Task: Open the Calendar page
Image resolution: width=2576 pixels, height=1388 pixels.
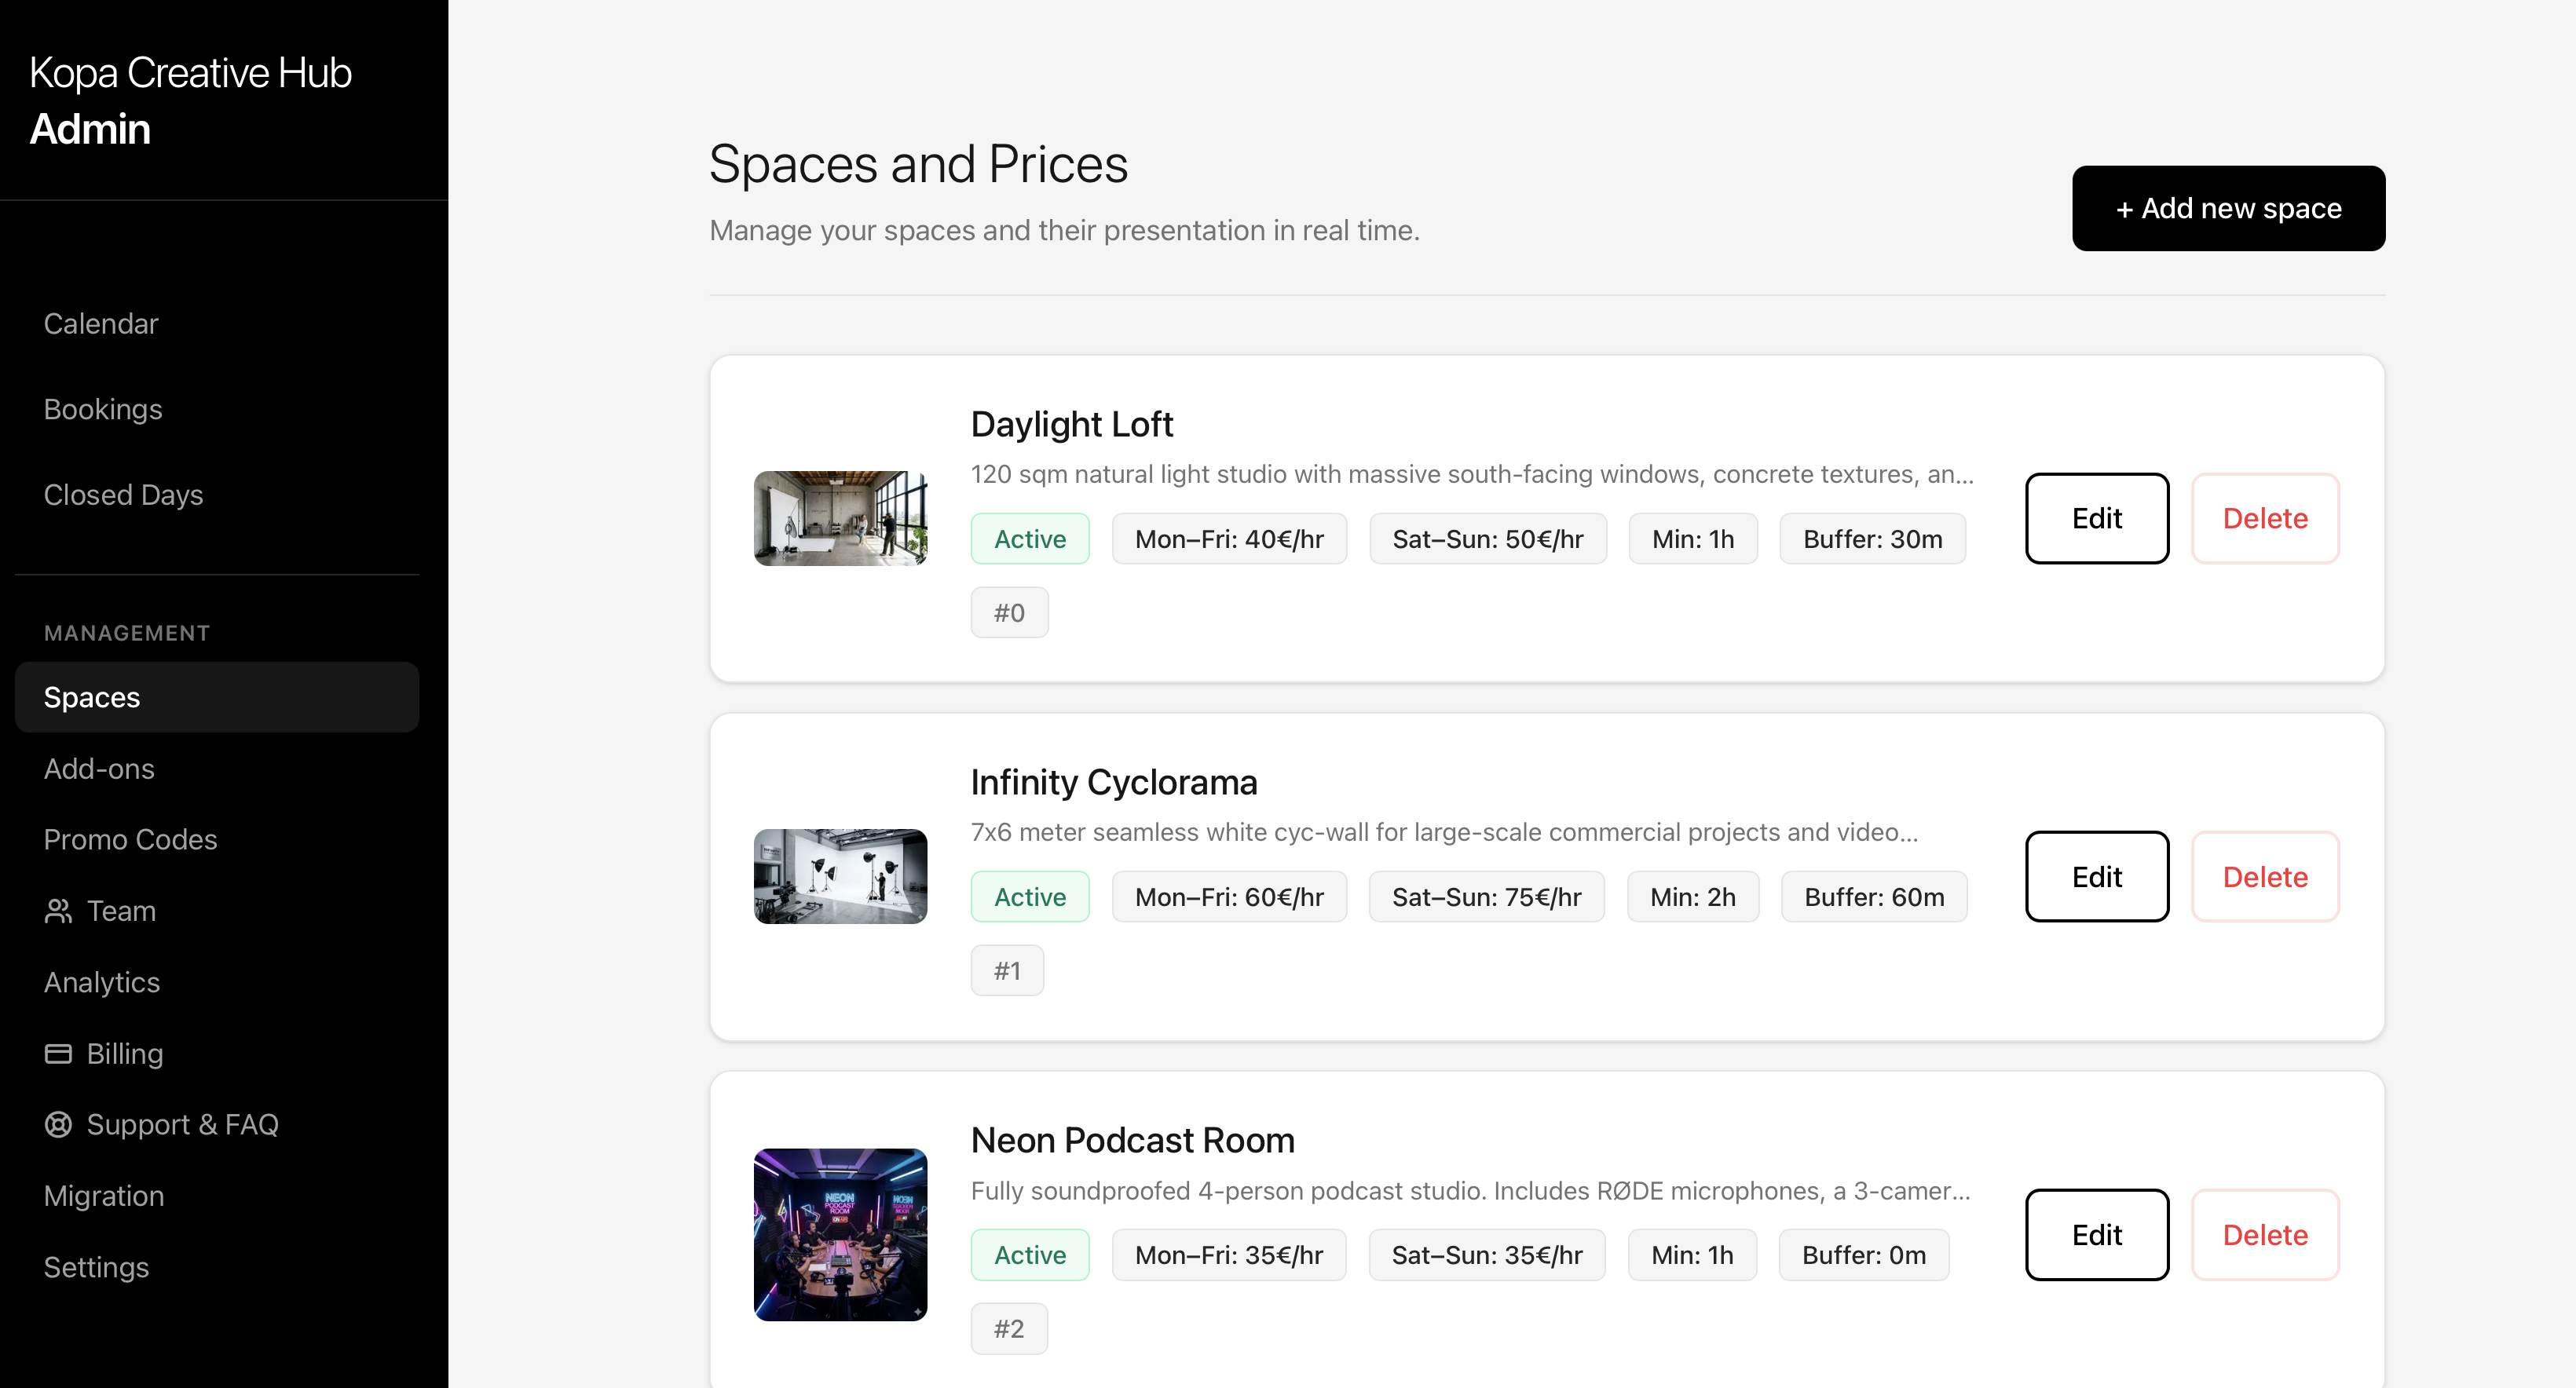Action: coord(101,323)
